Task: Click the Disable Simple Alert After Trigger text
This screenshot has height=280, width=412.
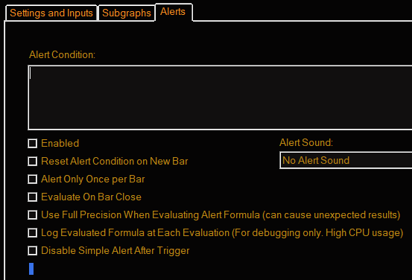Action: [115, 250]
